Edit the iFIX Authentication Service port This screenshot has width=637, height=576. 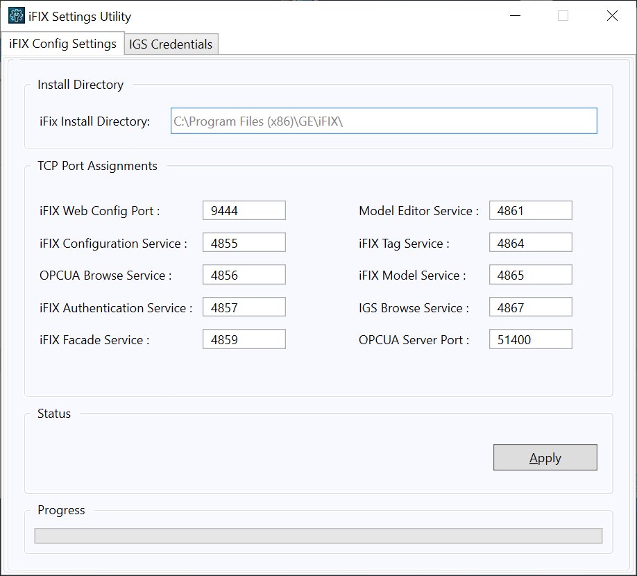[x=244, y=307]
